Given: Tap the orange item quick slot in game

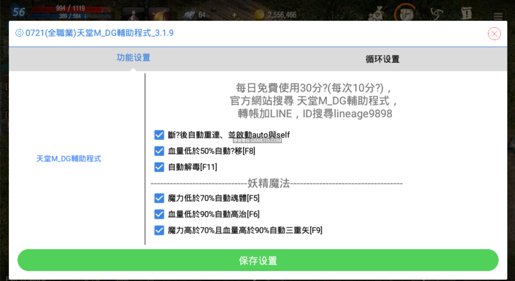Looking at the screenshot, I should [x=159, y=14].
